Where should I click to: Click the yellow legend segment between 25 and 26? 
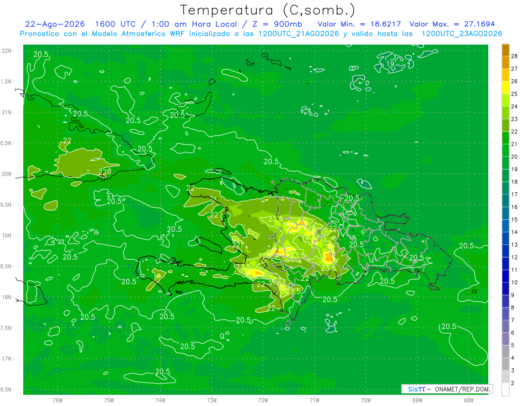[x=505, y=88]
